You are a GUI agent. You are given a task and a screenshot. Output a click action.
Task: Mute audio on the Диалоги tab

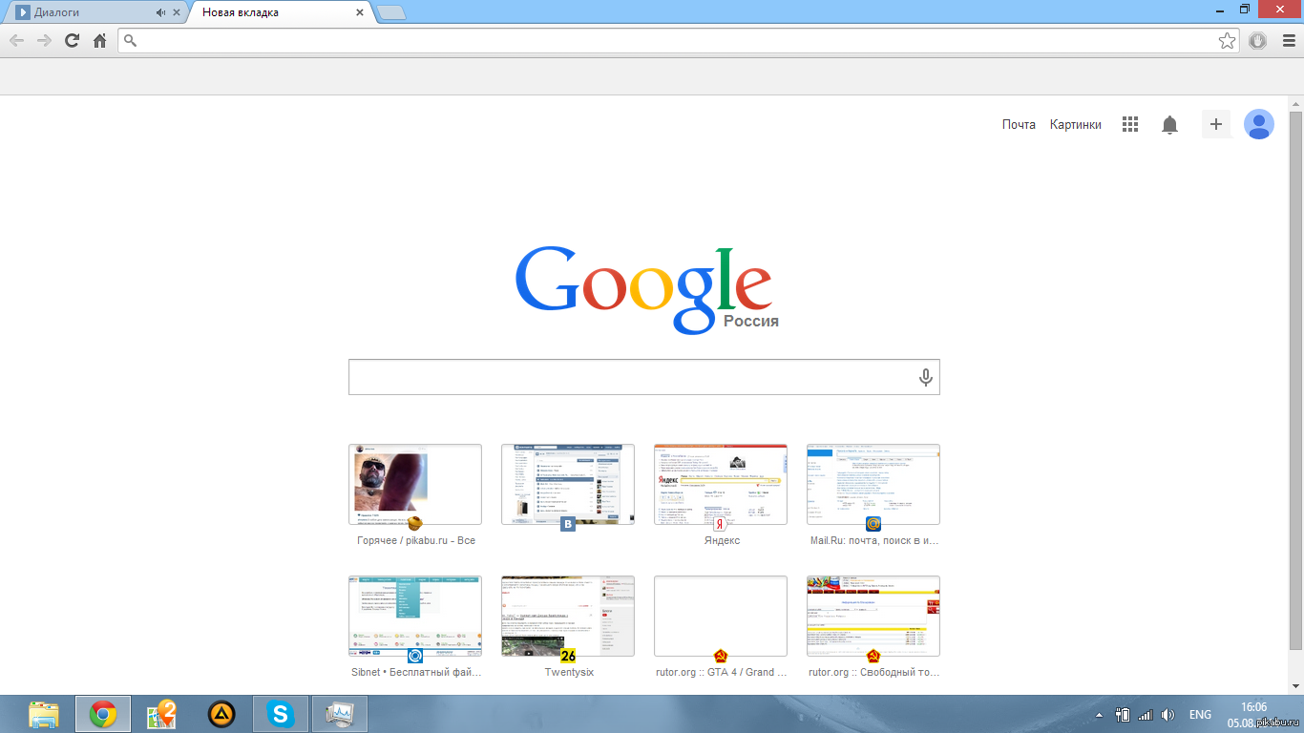point(160,12)
